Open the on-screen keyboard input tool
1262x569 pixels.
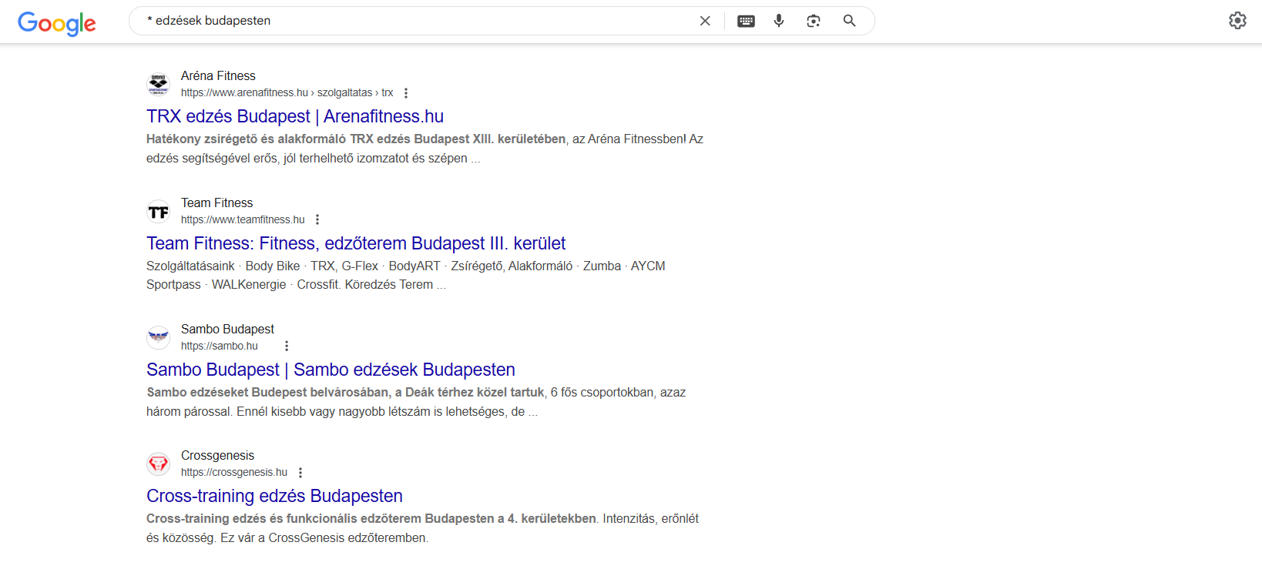pyautogui.click(x=746, y=21)
